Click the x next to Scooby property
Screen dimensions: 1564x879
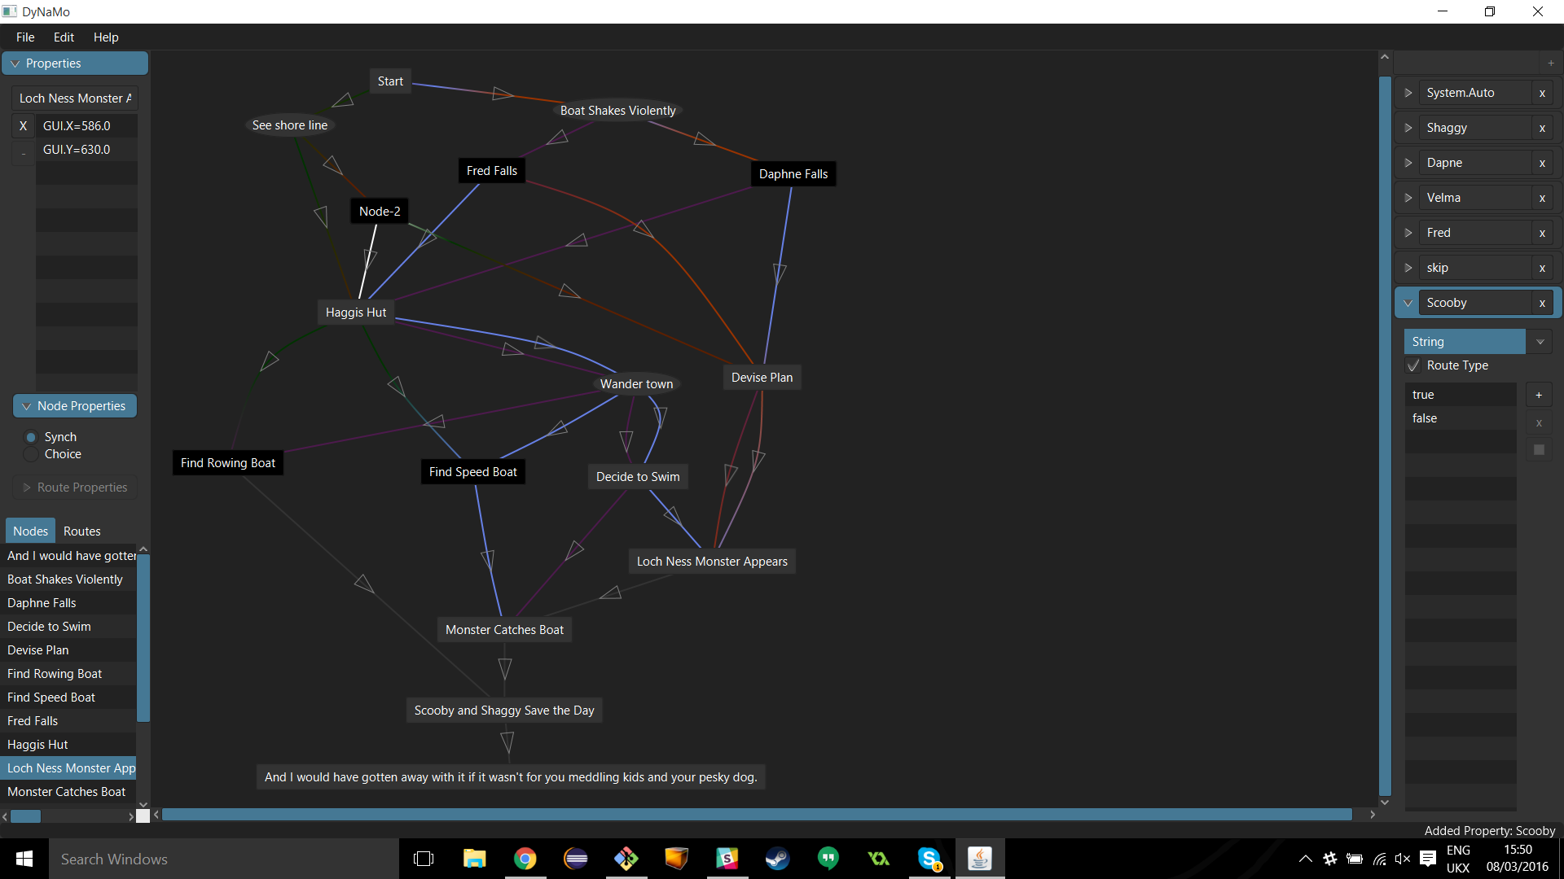(x=1542, y=304)
